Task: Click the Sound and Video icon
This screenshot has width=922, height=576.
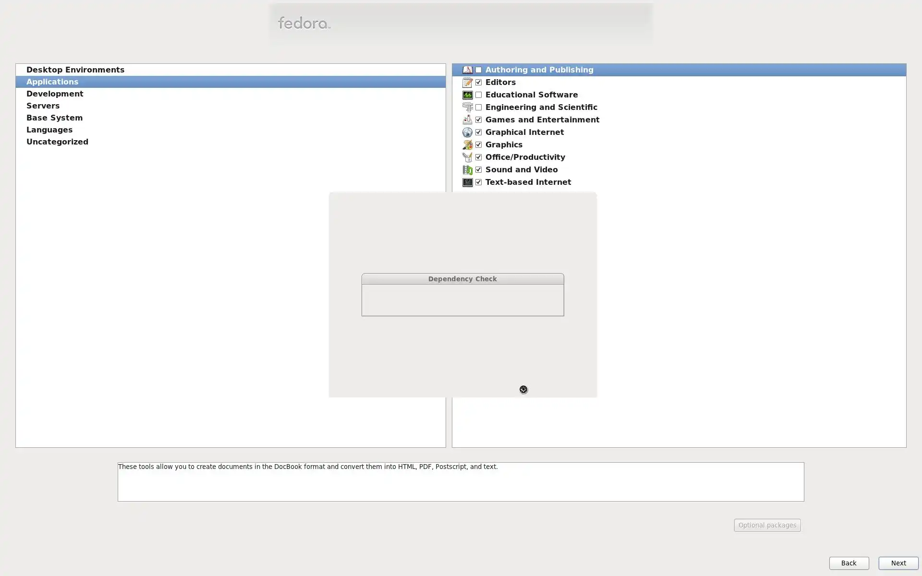Action: tap(467, 170)
